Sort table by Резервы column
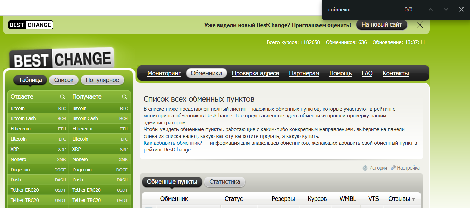470x208 pixels. point(283,199)
